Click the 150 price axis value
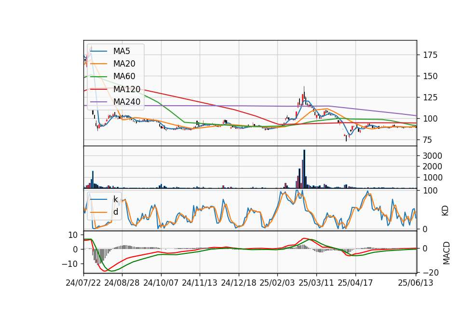The width and height of the screenshot is (463, 333). click(x=430, y=76)
